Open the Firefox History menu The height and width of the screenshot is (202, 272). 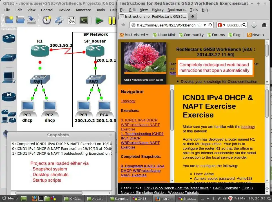tap(157, 10)
